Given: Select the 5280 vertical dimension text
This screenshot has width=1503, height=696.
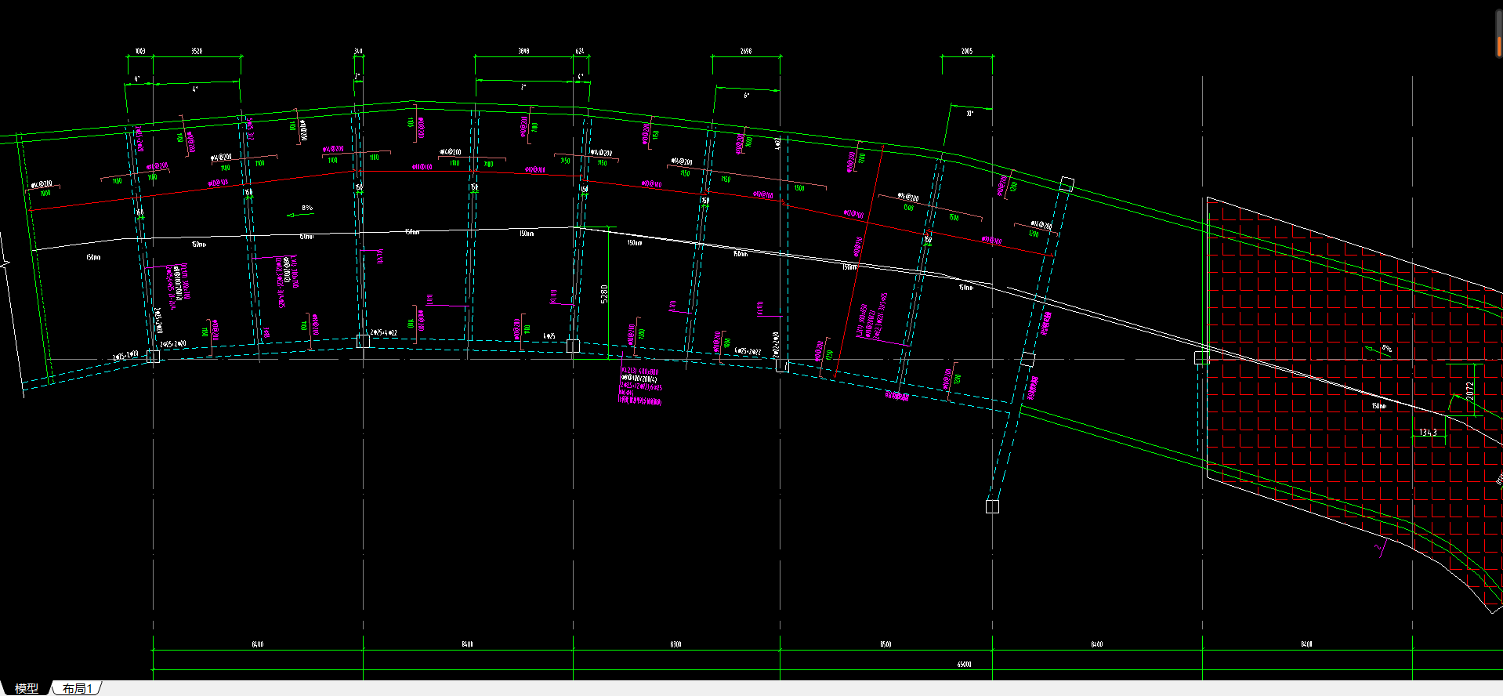Looking at the screenshot, I should pos(604,294).
